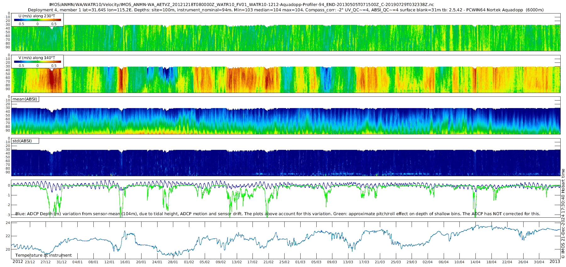The height and width of the screenshot is (267, 566).
Task: Click the U velocity colorbar legend
Action: (x=37, y=20)
